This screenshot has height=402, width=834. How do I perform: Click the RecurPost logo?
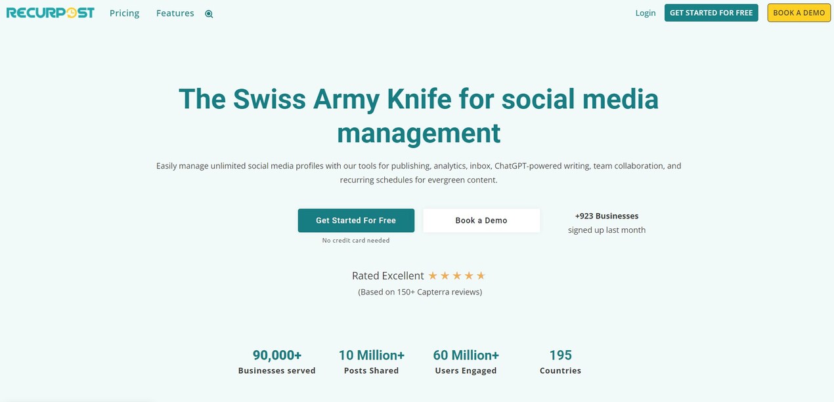tap(51, 12)
